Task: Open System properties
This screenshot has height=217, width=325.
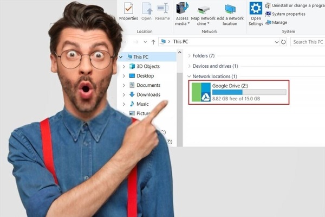Action: click(x=285, y=14)
